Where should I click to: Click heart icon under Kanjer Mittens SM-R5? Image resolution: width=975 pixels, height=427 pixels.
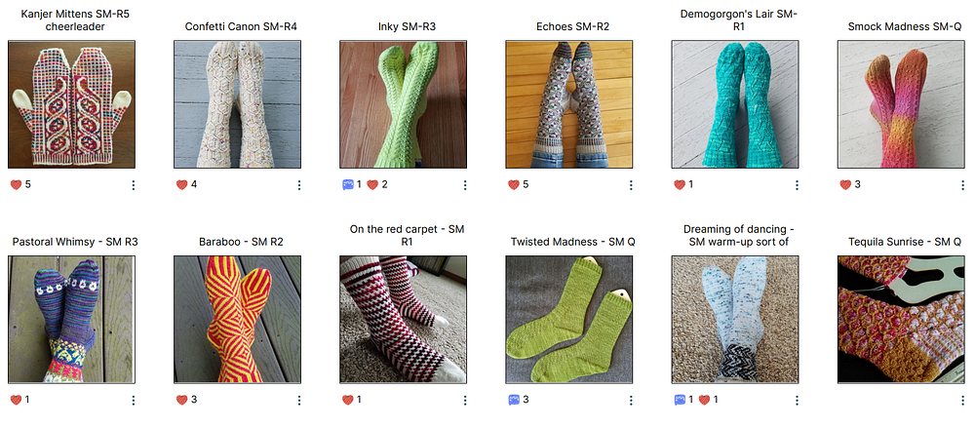(x=17, y=184)
